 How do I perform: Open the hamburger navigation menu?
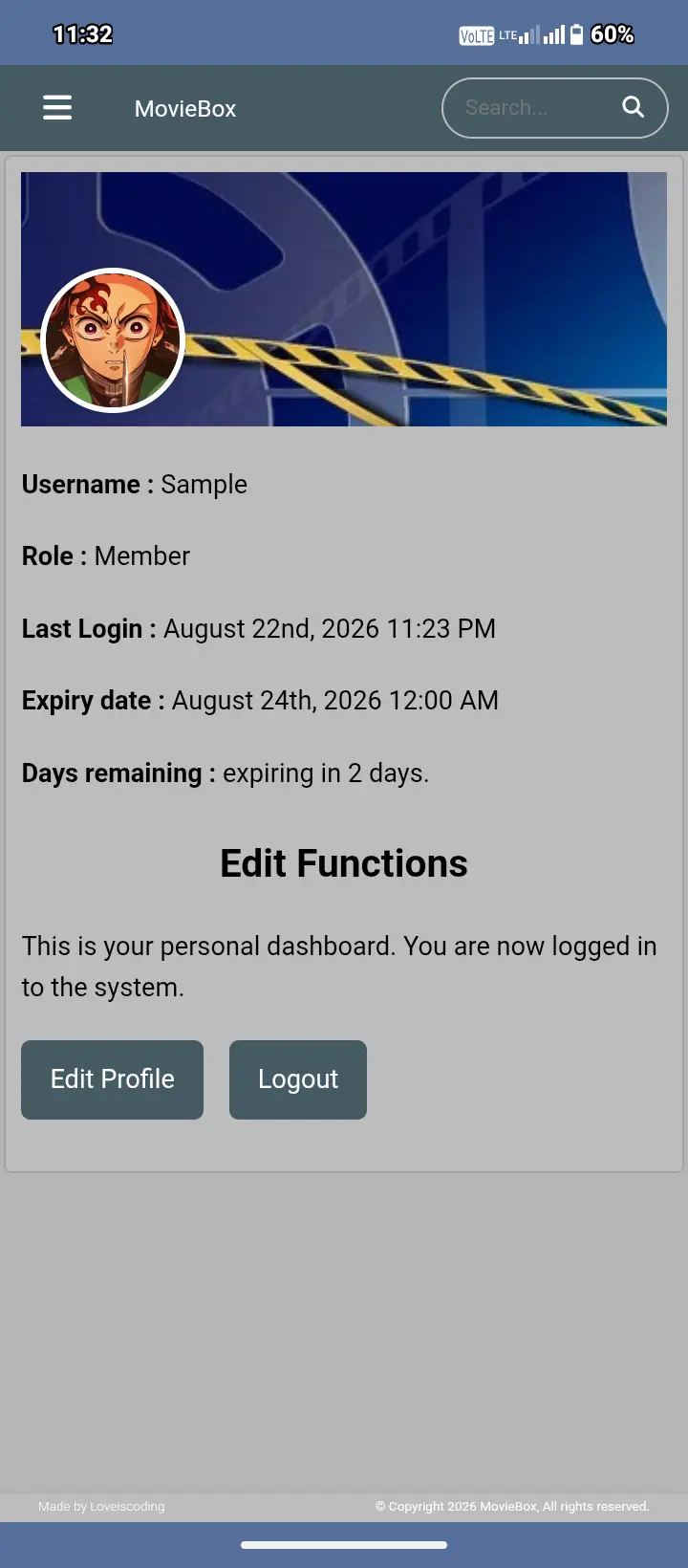tap(57, 108)
